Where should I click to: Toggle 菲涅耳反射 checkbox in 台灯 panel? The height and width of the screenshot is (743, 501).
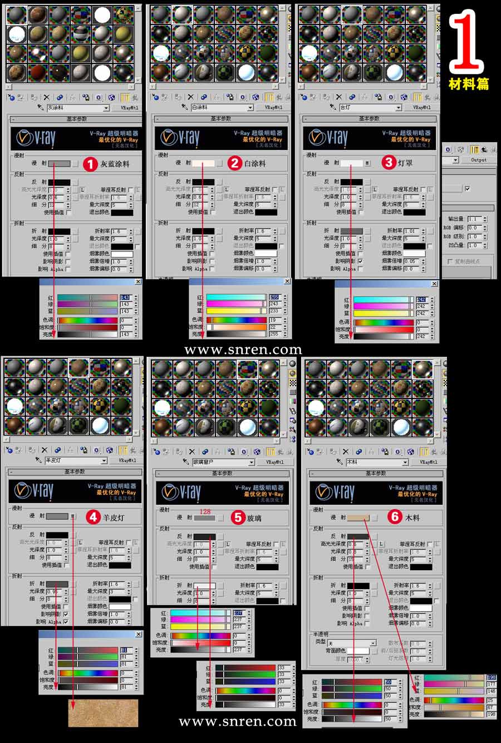pyautogui.click(x=423, y=190)
